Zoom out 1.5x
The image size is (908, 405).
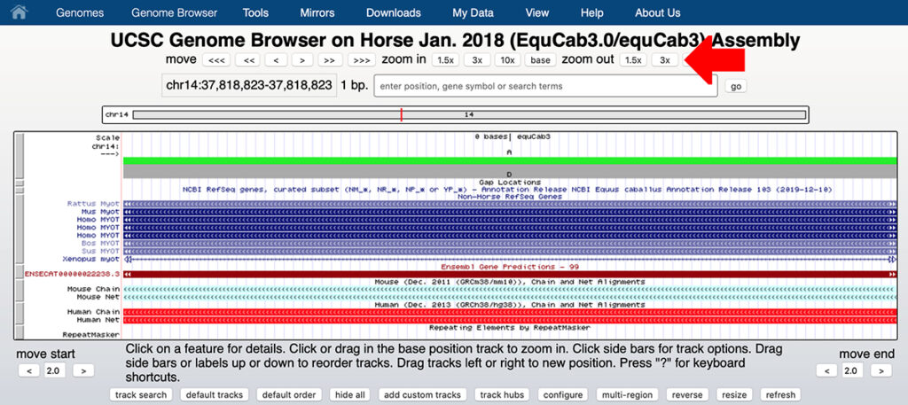[633, 60]
